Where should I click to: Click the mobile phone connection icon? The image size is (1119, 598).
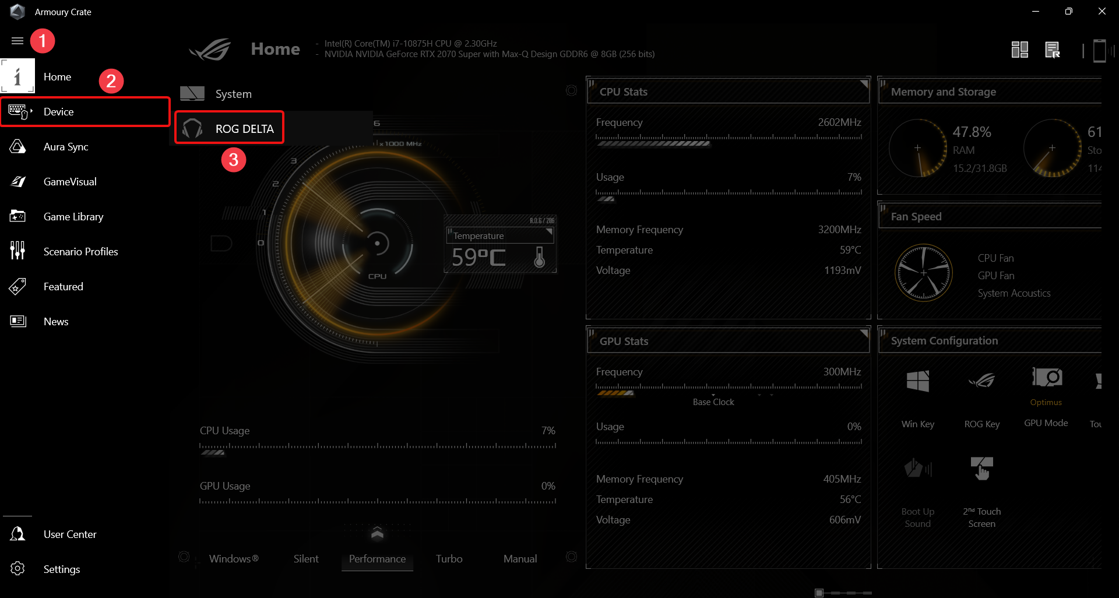click(1099, 50)
